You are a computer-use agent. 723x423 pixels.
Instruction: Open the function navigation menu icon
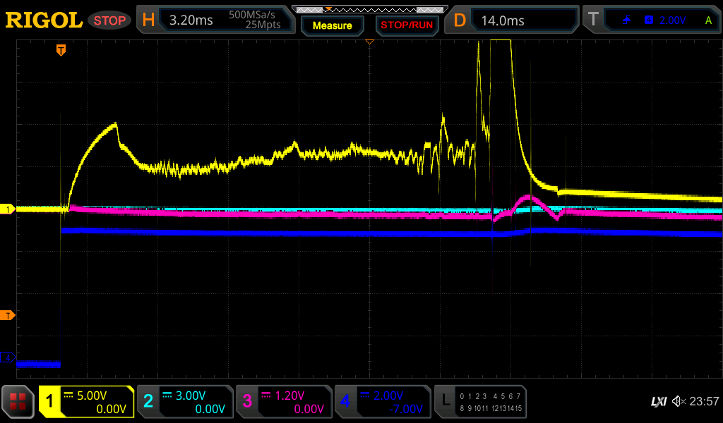(x=18, y=402)
